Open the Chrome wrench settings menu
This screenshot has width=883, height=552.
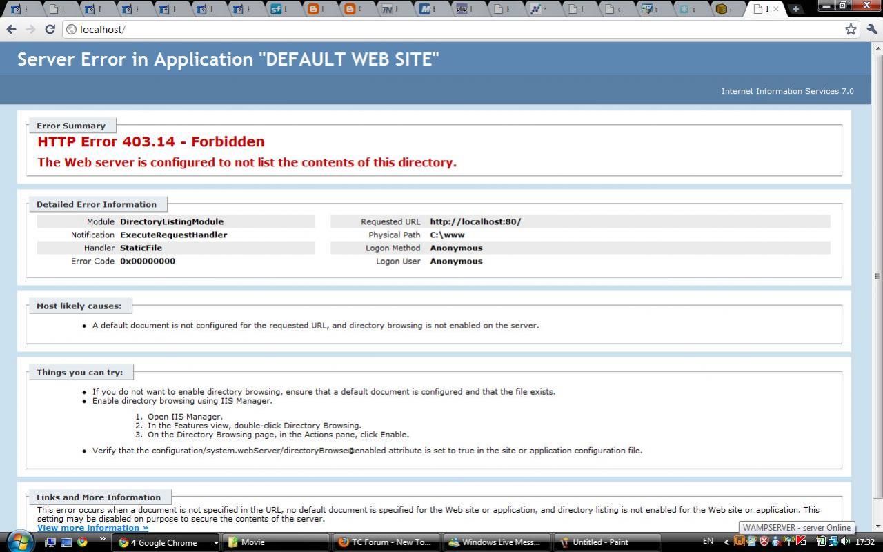point(872,29)
